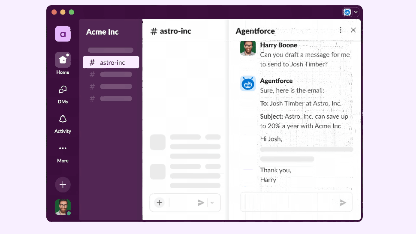The image size is (416, 234).
Task: Click the round create-new plus button
Action: coord(63,185)
